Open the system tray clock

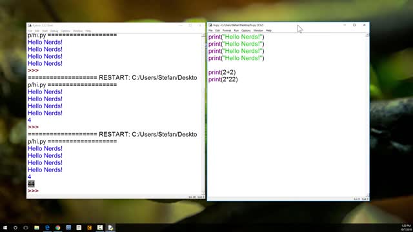[x=406, y=227]
